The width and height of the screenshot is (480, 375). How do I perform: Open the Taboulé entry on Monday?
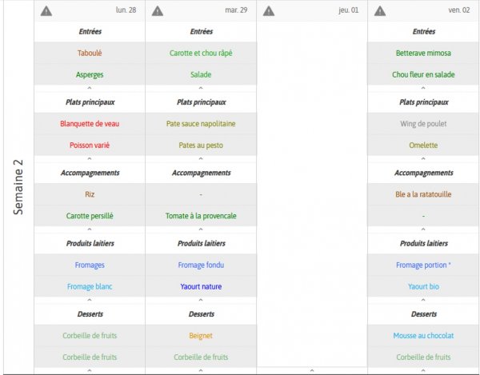[x=90, y=53]
